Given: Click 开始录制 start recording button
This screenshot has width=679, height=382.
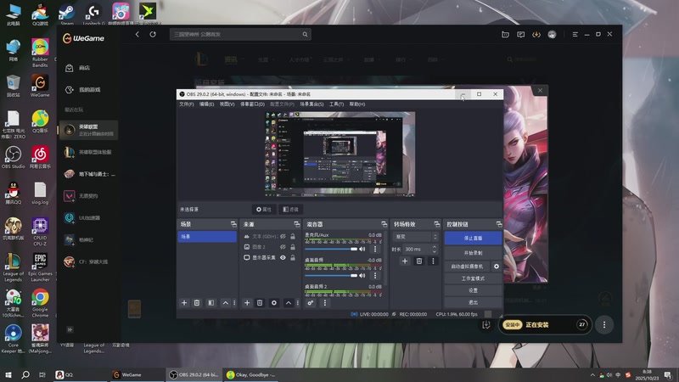Looking at the screenshot, I should click(x=473, y=253).
